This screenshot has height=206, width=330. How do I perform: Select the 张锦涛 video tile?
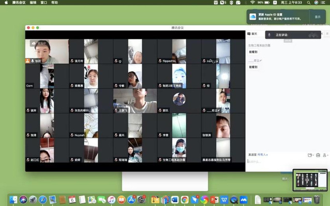click(223, 125)
